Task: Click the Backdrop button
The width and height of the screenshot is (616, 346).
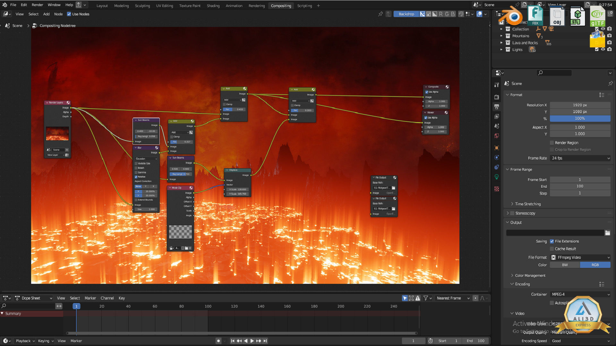Action: click(406, 14)
